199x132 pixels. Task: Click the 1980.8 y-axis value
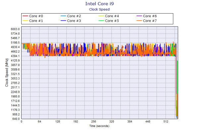point(15,96)
